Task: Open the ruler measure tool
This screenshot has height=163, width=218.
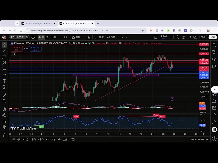Action: pyautogui.click(x=4, y=95)
